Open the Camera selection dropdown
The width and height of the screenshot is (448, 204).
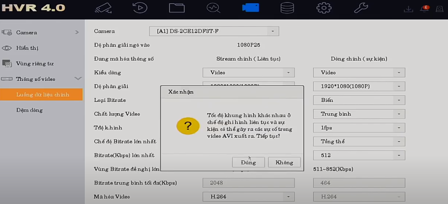214,31
